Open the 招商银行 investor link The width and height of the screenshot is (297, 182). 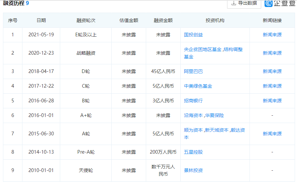pyautogui.click(x=193, y=101)
